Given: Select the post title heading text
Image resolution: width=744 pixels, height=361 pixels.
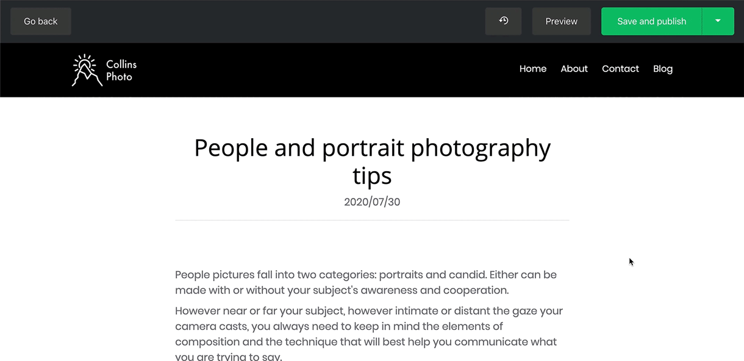Looking at the screenshot, I should tap(372, 161).
